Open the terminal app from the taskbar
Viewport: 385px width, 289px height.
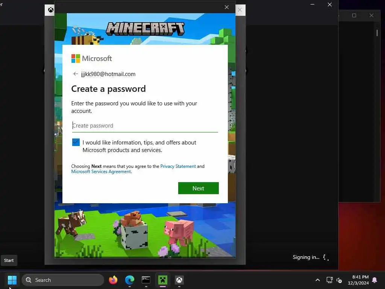pyautogui.click(x=146, y=280)
